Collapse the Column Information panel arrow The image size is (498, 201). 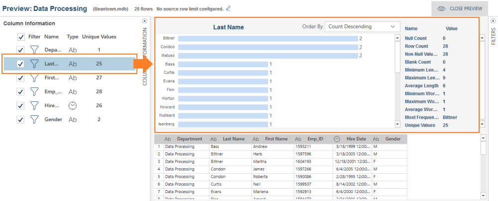[144, 21]
